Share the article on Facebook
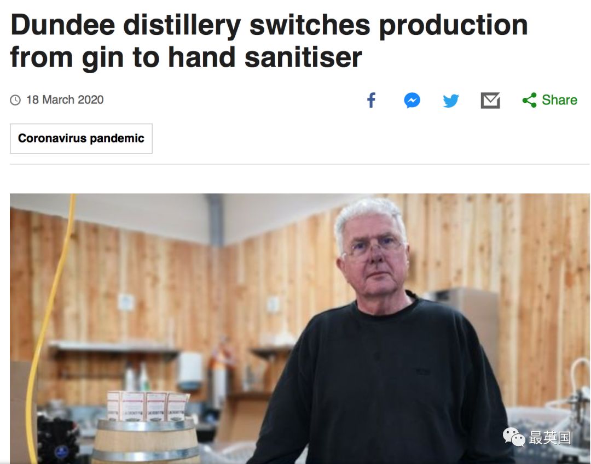Image resolution: width=591 pixels, height=464 pixels. click(371, 100)
